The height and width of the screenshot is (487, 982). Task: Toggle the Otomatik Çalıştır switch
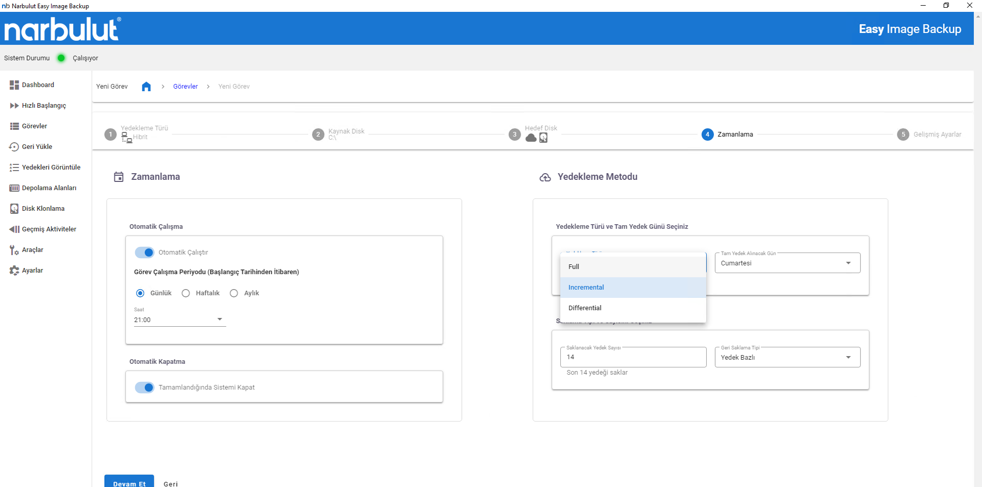145,253
